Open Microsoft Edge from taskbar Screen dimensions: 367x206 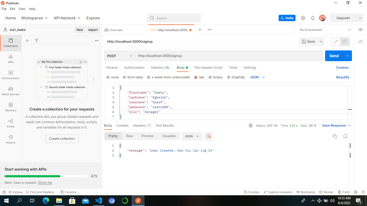(46, 200)
